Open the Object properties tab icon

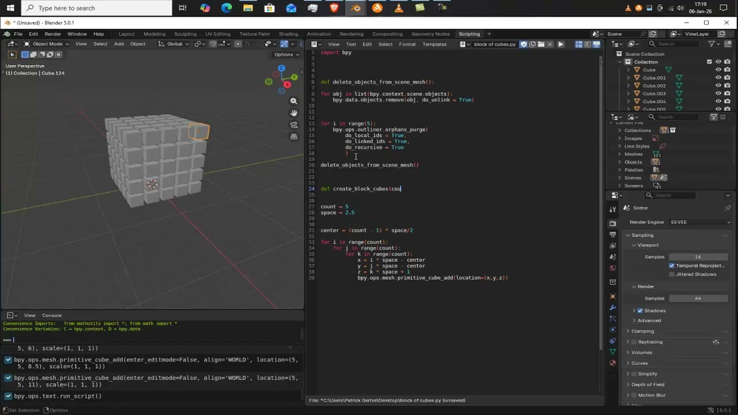tap(612, 296)
